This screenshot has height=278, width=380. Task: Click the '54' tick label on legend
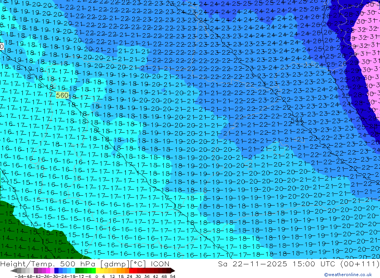tap(173, 276)
